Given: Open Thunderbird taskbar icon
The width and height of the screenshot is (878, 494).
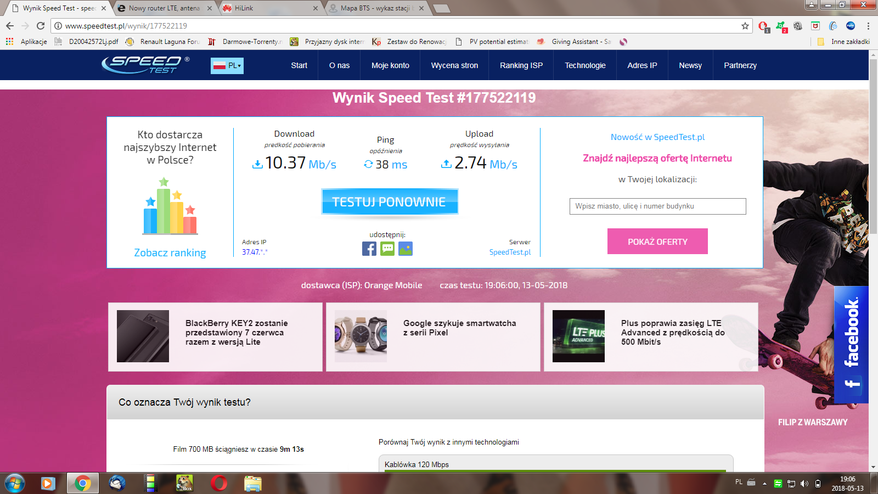Looking at the screenshot, I should point(117,483).
